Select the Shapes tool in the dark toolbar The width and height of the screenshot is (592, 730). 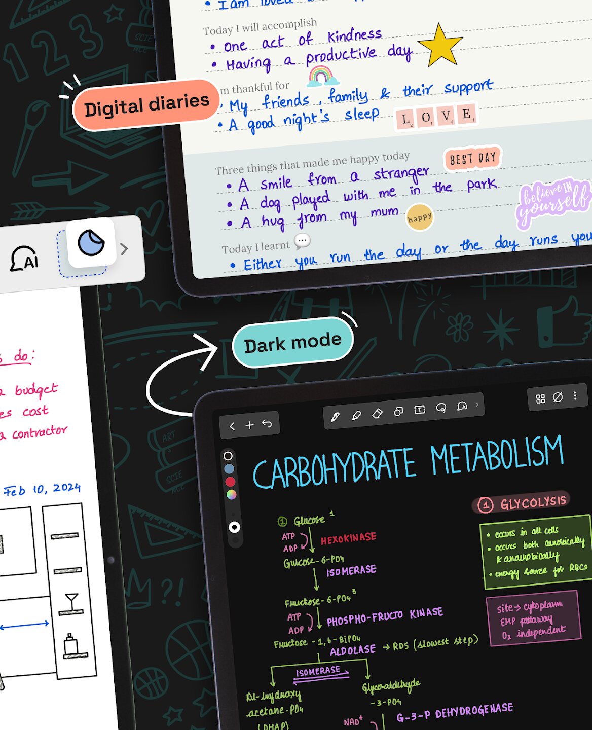[x=399, y=412]
